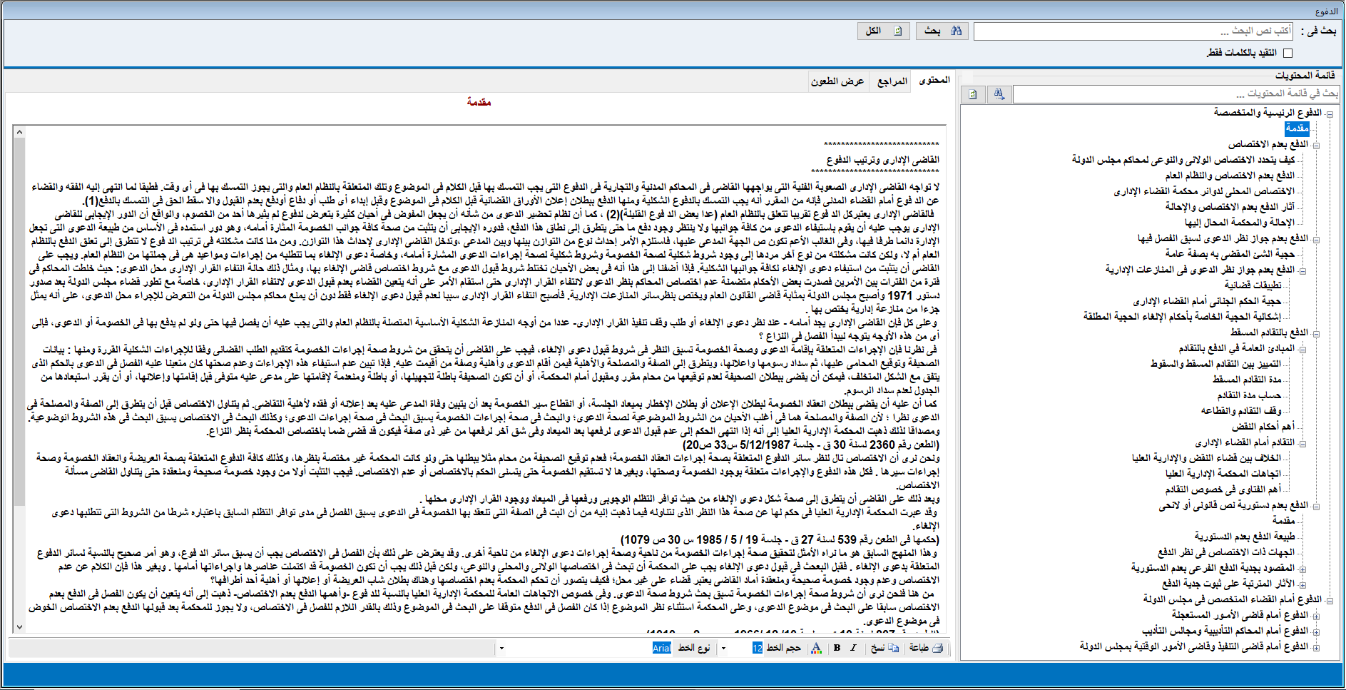
Task: Open 'الدفع بعدم الاختصاص والنظام العام' item
Action: click(1230, 176)
